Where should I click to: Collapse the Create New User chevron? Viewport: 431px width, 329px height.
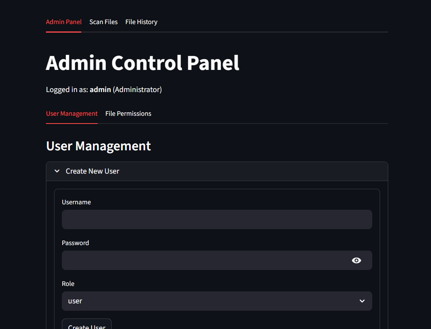pyautogui.click(x=57, y=171)
